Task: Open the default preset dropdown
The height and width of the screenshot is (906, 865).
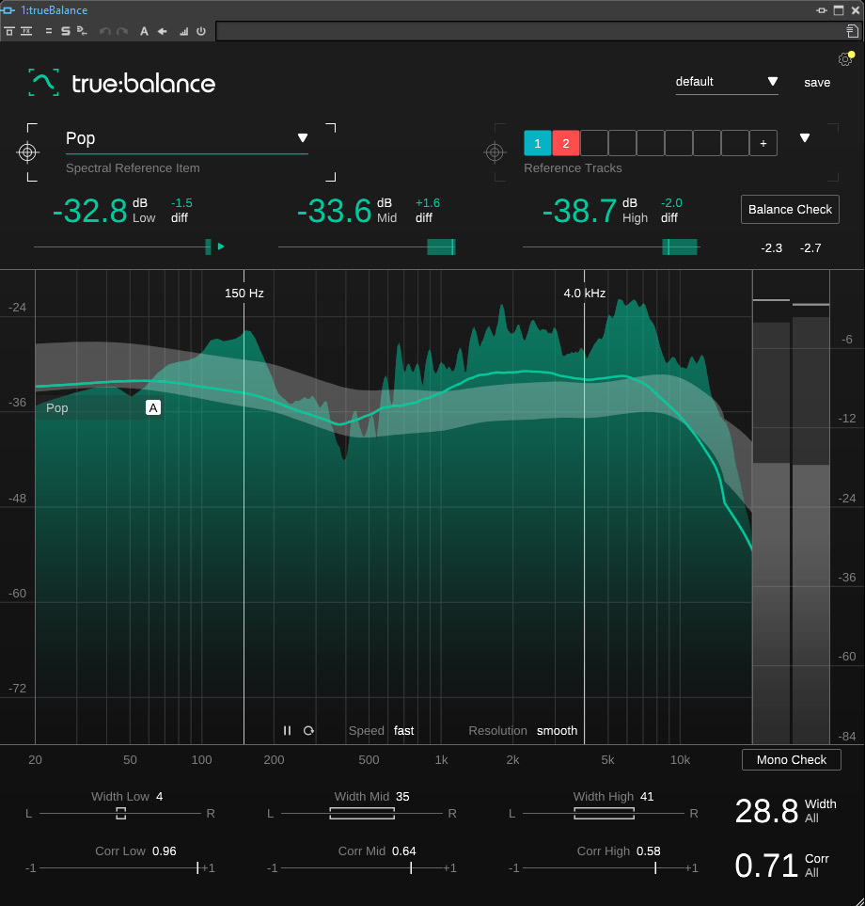Action: pyautogui.click(x=772, y=82)
